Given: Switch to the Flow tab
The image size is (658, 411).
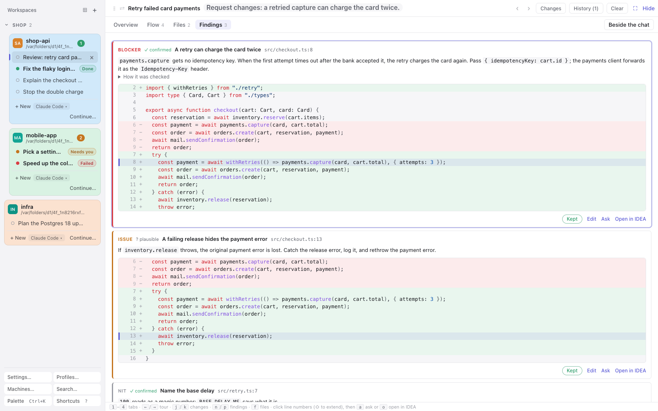Looking at the screenshot, I should tap(155, 25).
